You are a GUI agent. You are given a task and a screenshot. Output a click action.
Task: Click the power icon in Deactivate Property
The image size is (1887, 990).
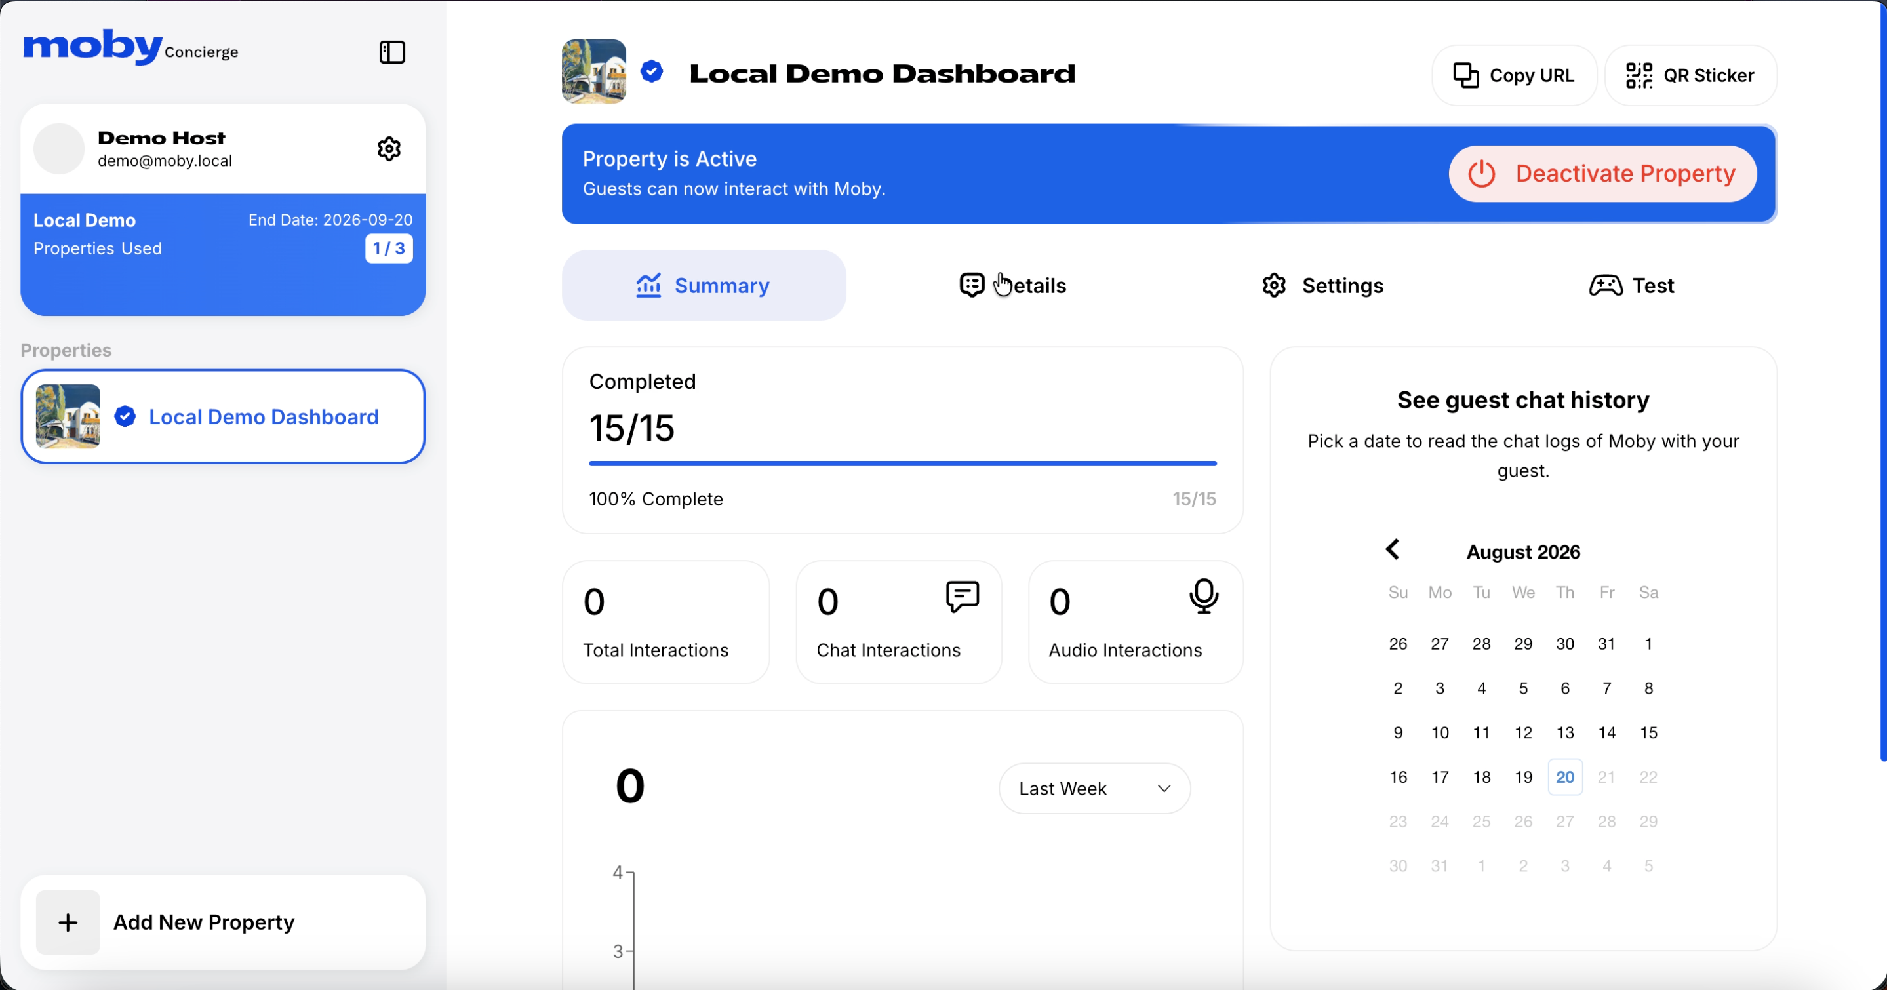(1481, 174)
